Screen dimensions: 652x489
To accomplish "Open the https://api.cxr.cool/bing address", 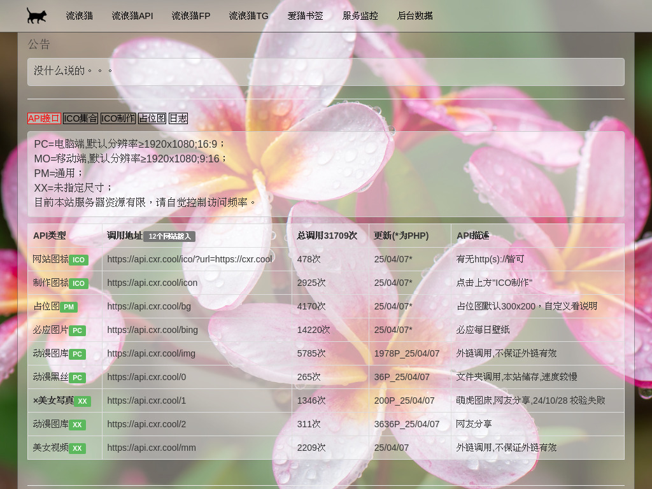I will click(153, 330).
